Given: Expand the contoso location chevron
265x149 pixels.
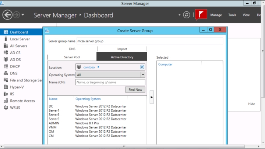Looking at the screenshot, I should coord(99,67).
